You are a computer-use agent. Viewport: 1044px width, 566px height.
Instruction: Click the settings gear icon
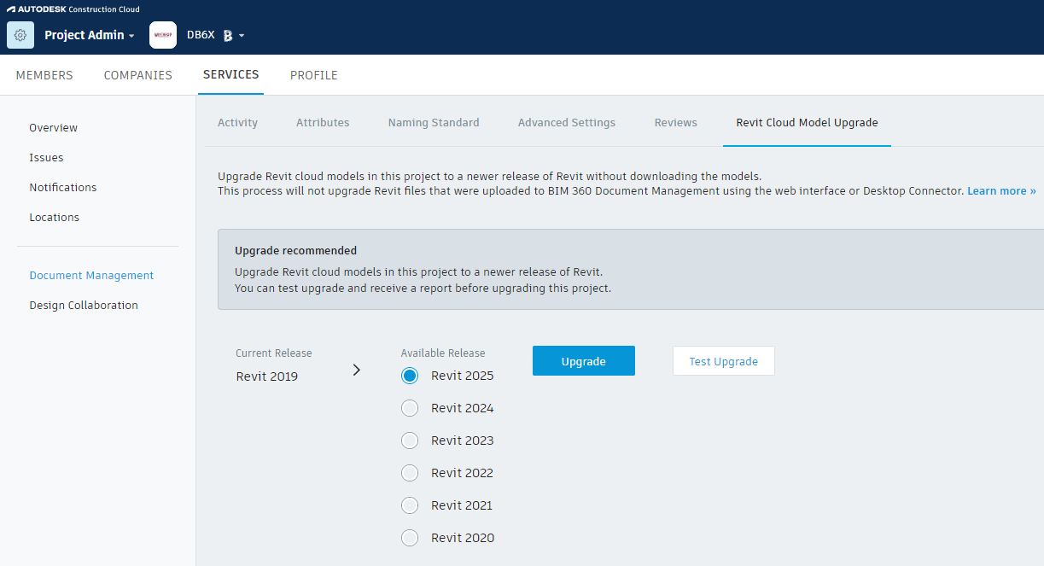(20, 35)
